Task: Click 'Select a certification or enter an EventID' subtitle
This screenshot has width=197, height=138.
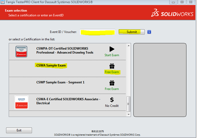Action: [x=36, y=15]
